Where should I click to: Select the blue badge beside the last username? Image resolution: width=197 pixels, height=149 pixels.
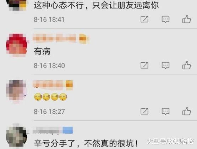click(68, 130)
